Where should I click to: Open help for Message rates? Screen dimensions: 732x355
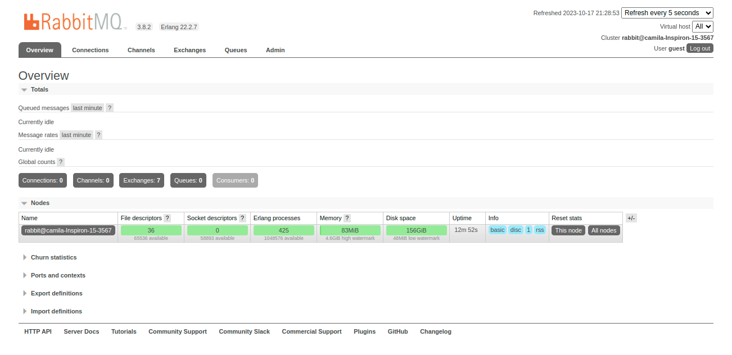point(98,135)
